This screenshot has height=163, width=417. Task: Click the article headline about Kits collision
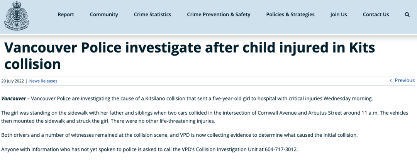(x=190, y=56)
